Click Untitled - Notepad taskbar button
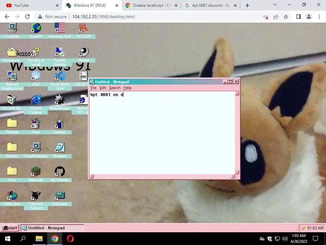 point(52,228)
